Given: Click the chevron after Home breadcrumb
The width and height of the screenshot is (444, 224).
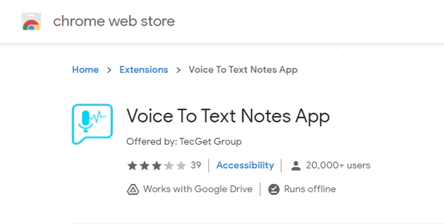Looking at the screenshot, I should [109, 70].
